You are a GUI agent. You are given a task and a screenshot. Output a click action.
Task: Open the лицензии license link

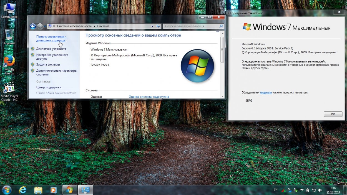coord(266,92)
